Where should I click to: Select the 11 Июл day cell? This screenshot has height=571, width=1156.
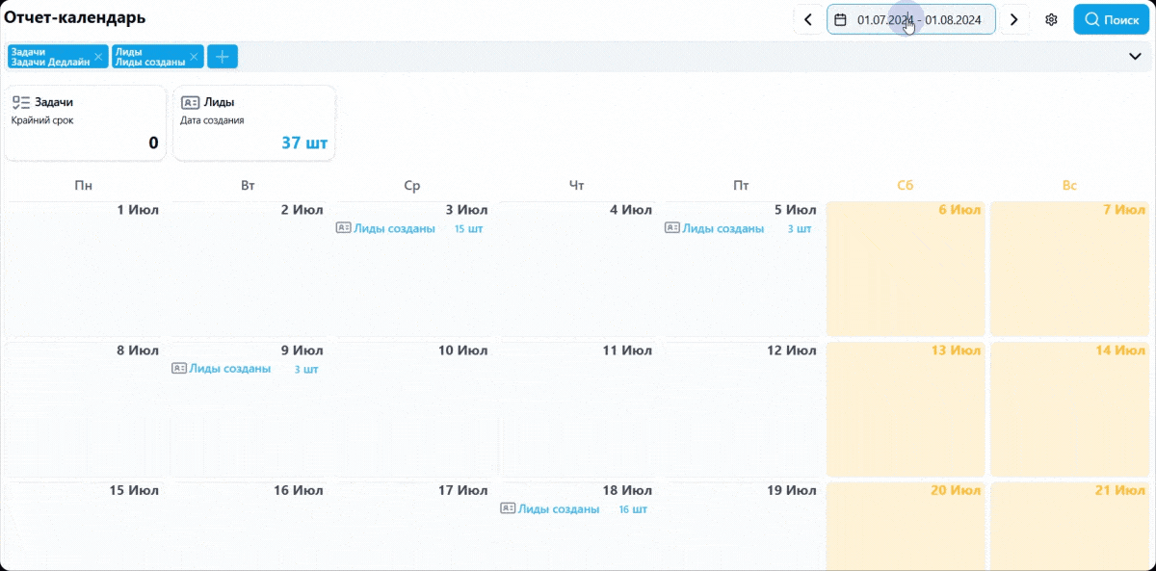(x=578, y=409)
